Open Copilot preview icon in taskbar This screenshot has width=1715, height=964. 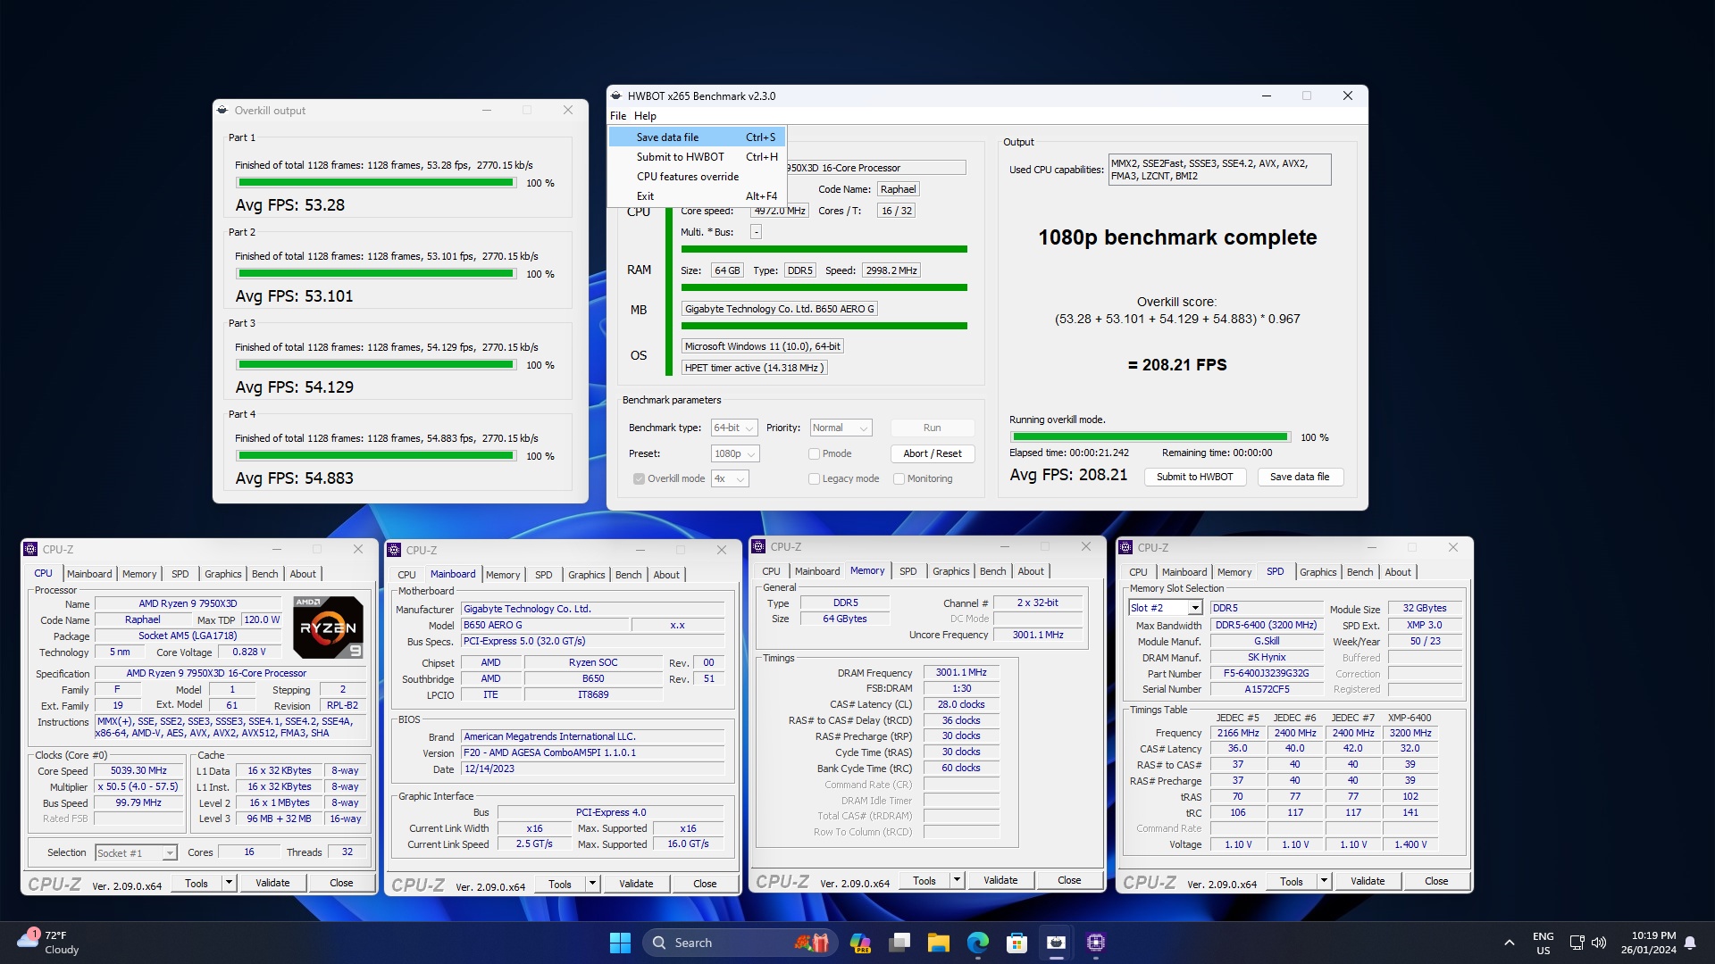(860, 943)
